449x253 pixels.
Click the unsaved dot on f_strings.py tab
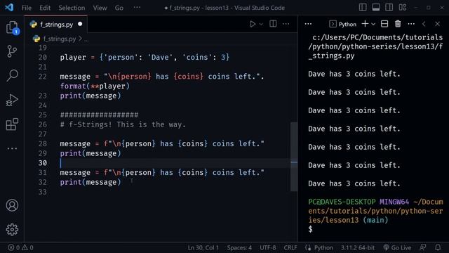coord(80,24)
